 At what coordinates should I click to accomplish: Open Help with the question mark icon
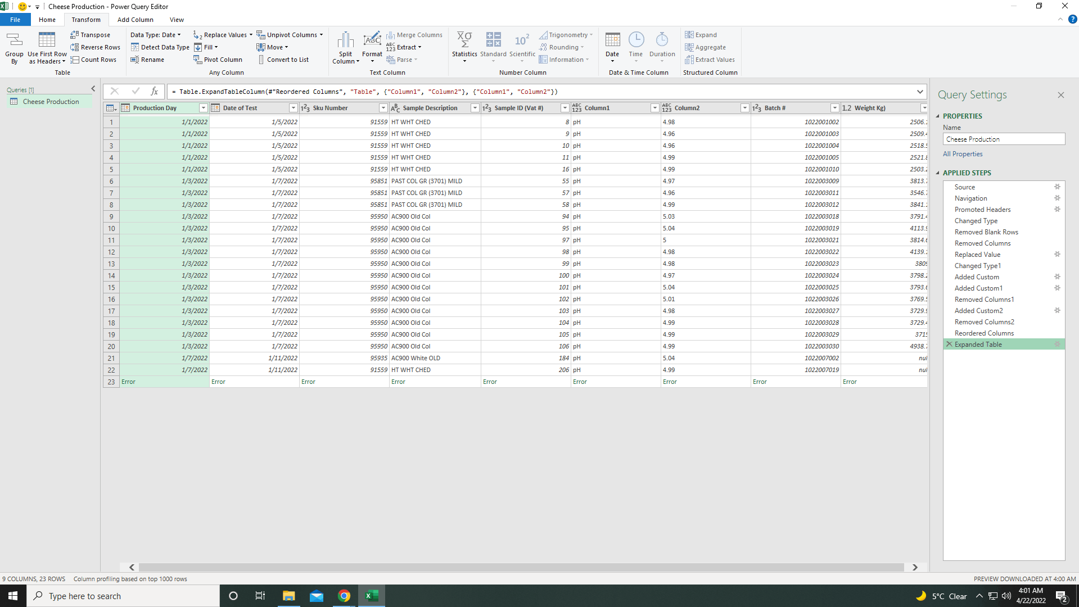[1072, 19]
